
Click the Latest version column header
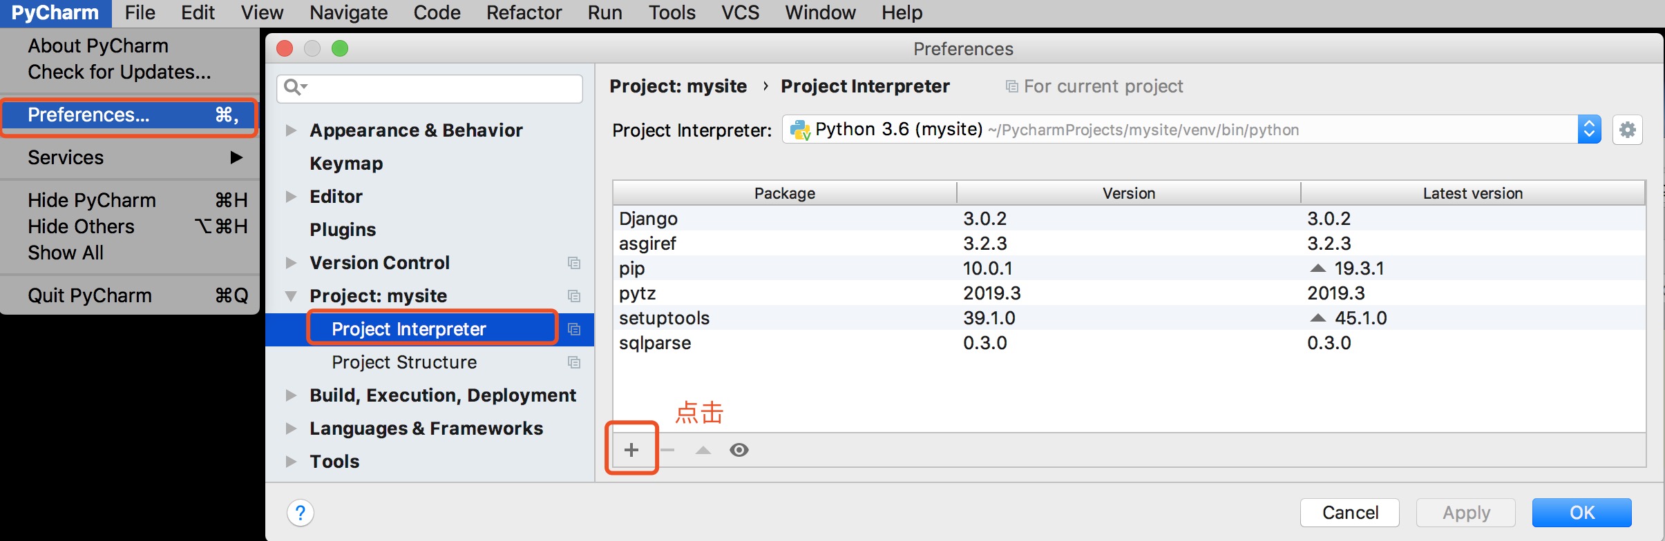[x=1473, y=193]
